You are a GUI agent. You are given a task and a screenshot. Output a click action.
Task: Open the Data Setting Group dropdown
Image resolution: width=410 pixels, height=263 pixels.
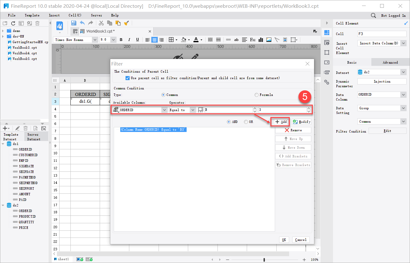click(x=403, y=108)
